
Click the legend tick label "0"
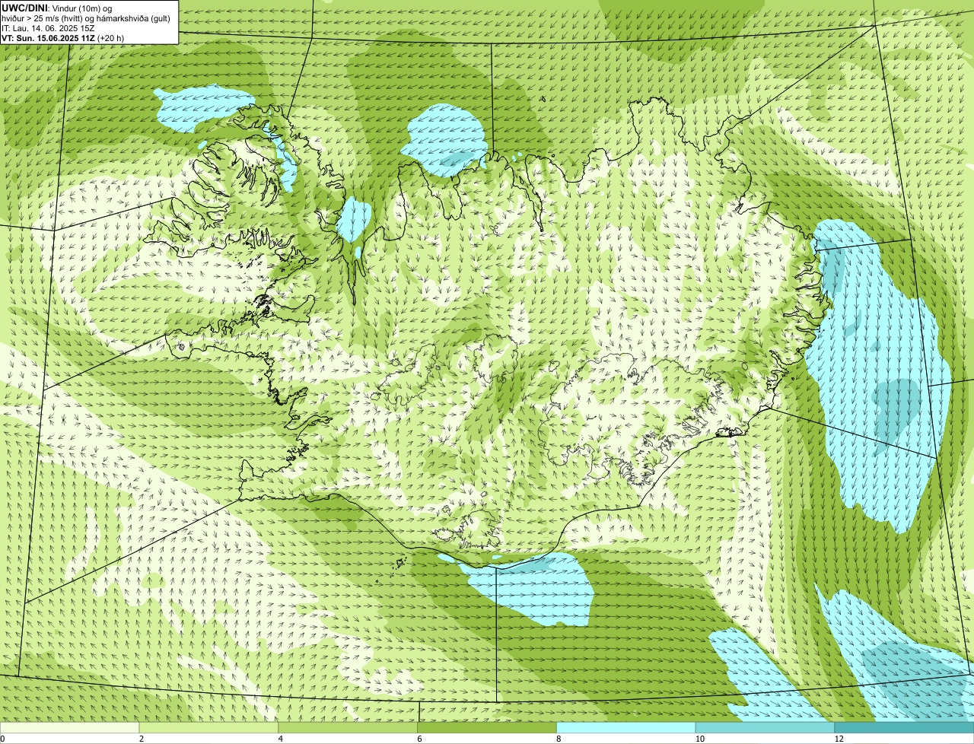click(2, 739)
